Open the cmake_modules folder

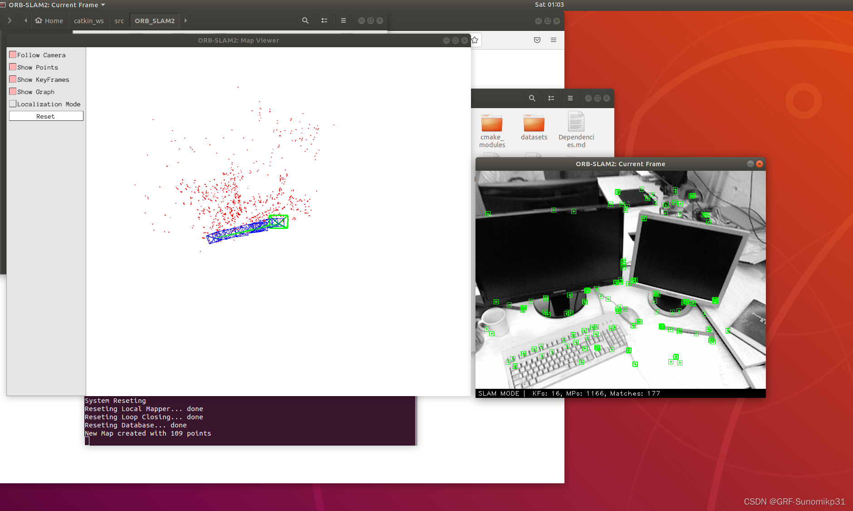pyautogui.click(x=492, y=131)
